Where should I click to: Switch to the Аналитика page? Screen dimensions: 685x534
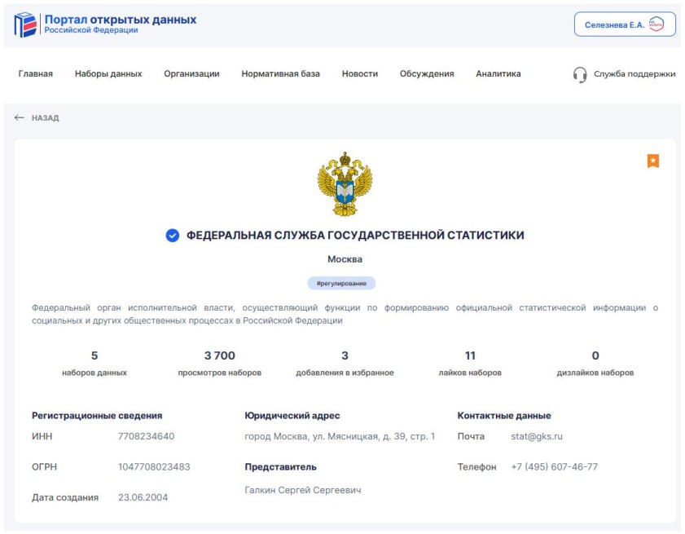coord(498,74)
